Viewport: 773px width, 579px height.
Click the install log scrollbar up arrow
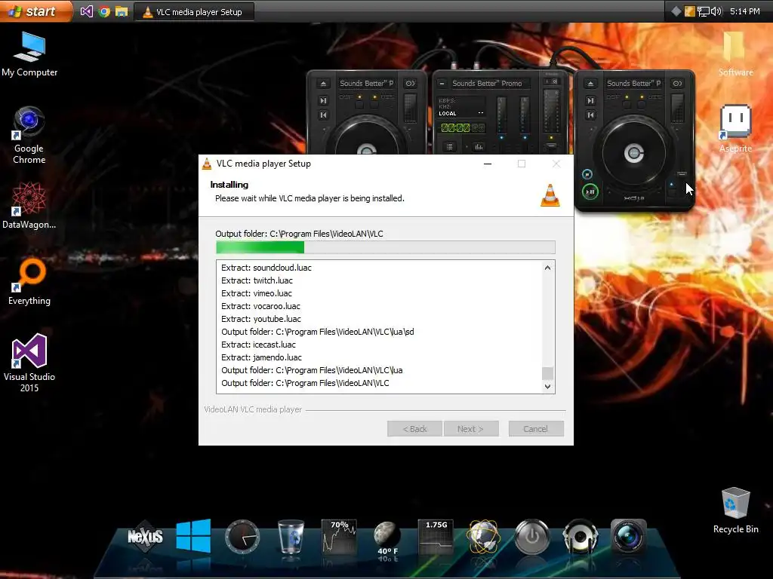(547, 268)
